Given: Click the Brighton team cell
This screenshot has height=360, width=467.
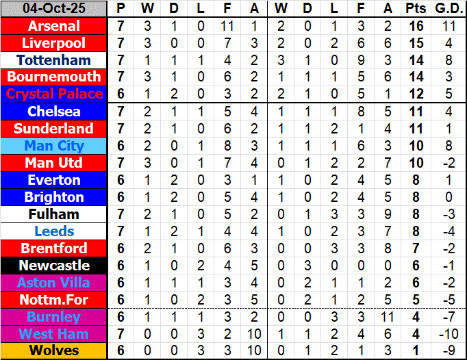Looking at the screenshot, I should pyautogui.click(x=54, y=197).
